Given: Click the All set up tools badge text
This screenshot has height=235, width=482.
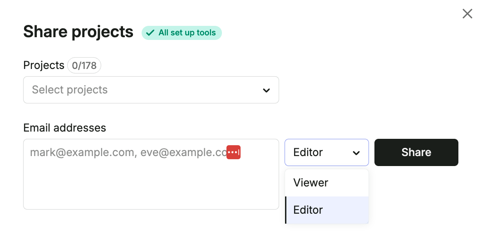Looking at the screenshot, I should pos(187,33).
